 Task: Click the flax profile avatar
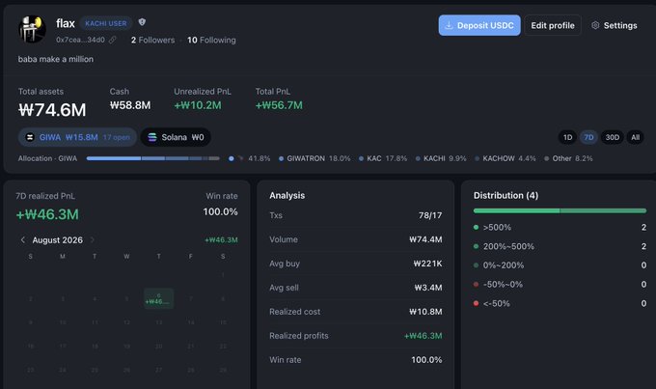[x=32, y=29]
